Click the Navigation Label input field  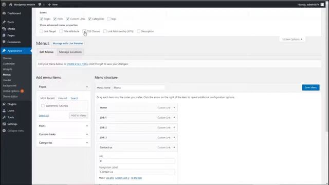click(137, 172)
